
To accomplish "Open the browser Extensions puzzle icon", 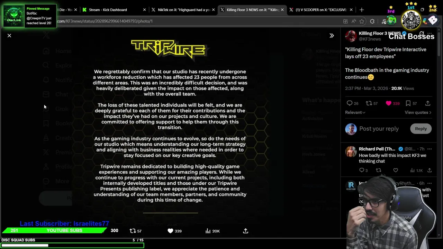I will tap(372, 21).
